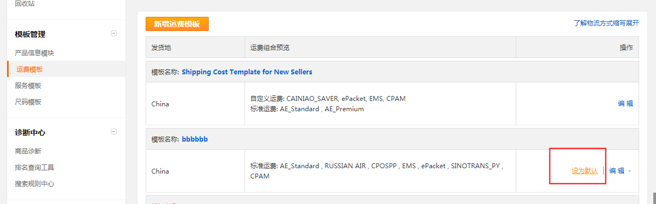Edit the New Sellers template via 编辑
This screenshot has width=656, height=204.
tap(626, 104)
